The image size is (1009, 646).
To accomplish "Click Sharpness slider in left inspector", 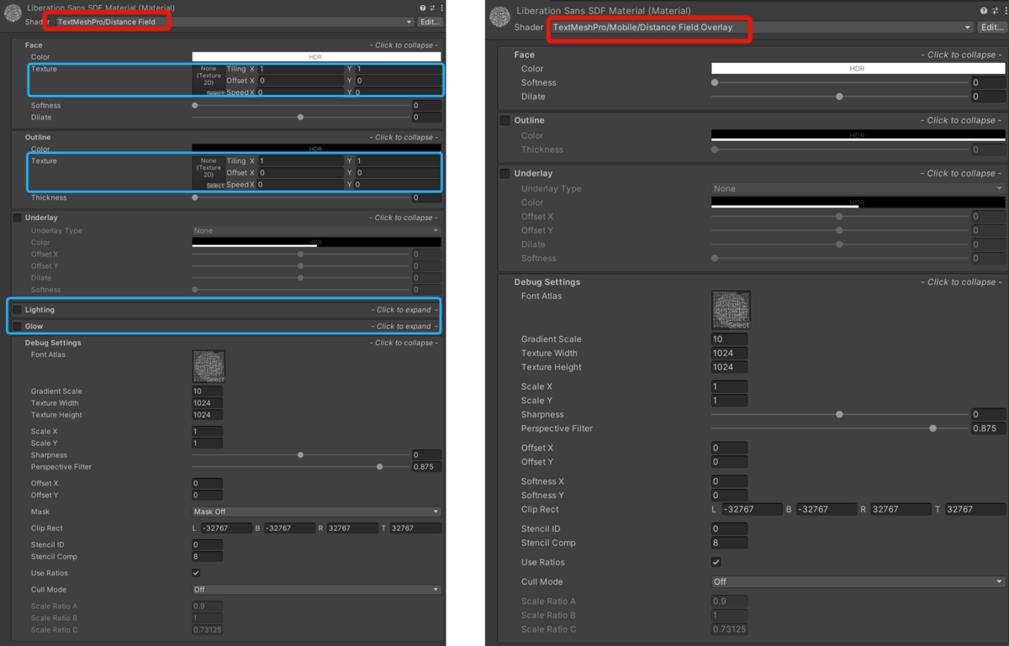I will [x=301, y=455].
